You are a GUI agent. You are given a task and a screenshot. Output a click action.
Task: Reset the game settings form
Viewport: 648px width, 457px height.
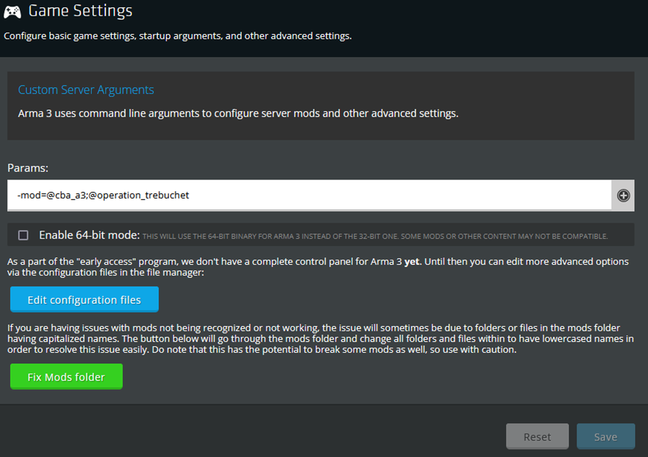tap(537, 437)
